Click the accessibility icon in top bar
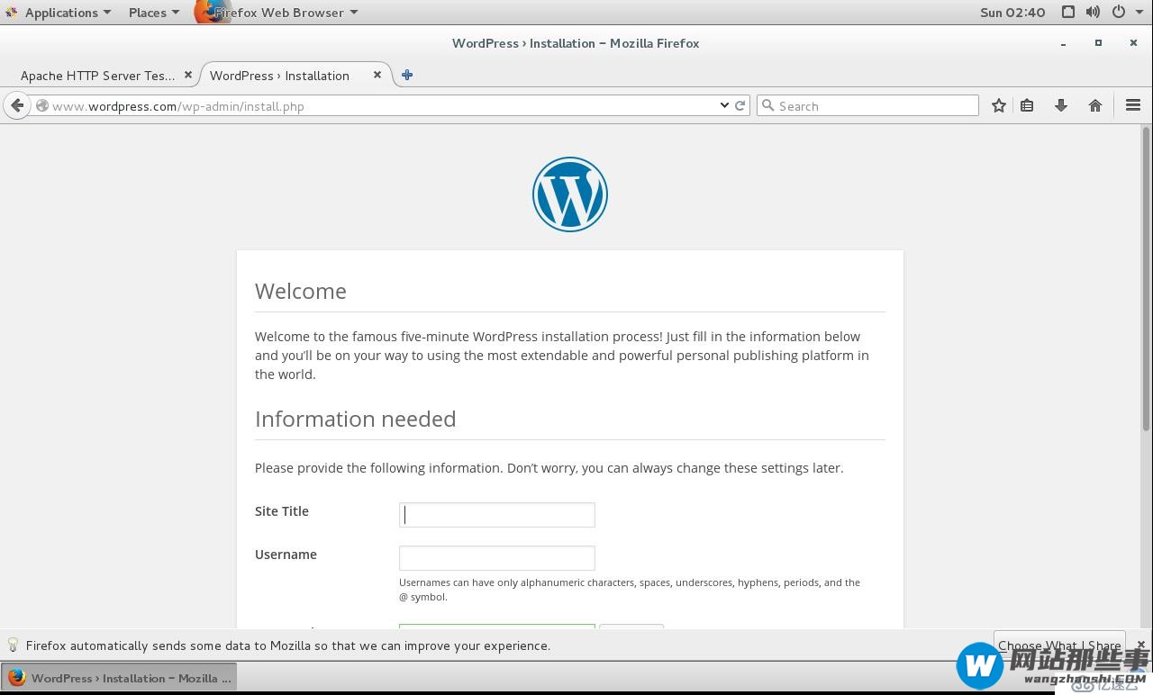Screen dimensions: 1153x695 (x=1067, y=13)
